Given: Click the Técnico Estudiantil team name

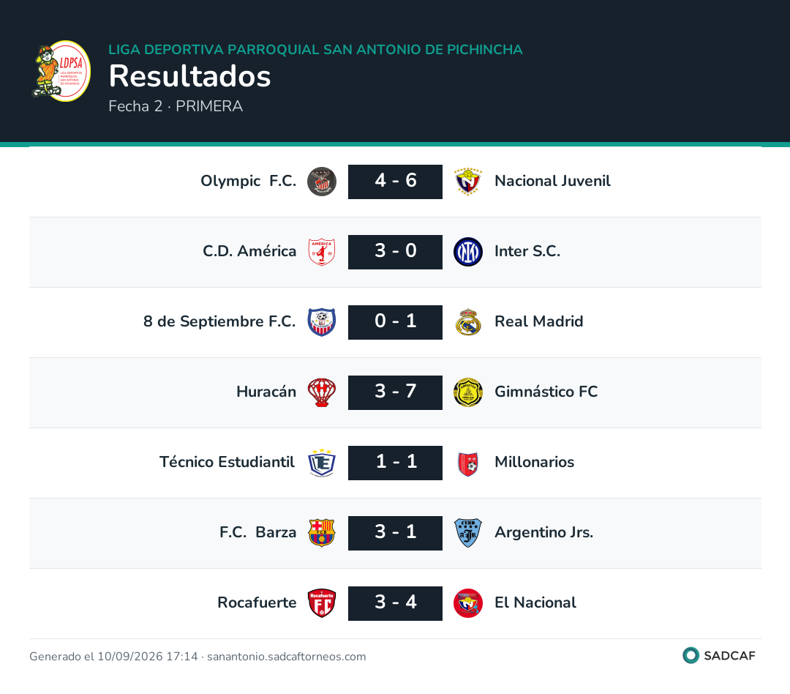Looking at the screenshot, I should pos(227,462).
